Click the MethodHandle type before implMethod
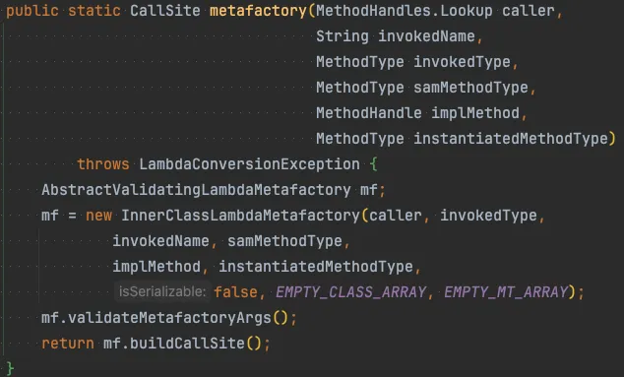 pos(368,113)
